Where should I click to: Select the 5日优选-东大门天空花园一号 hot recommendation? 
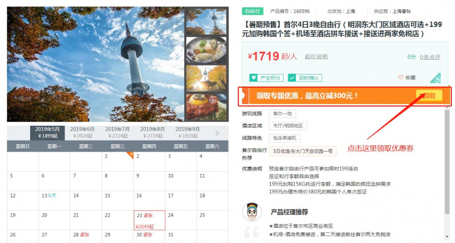click(303, 151)
